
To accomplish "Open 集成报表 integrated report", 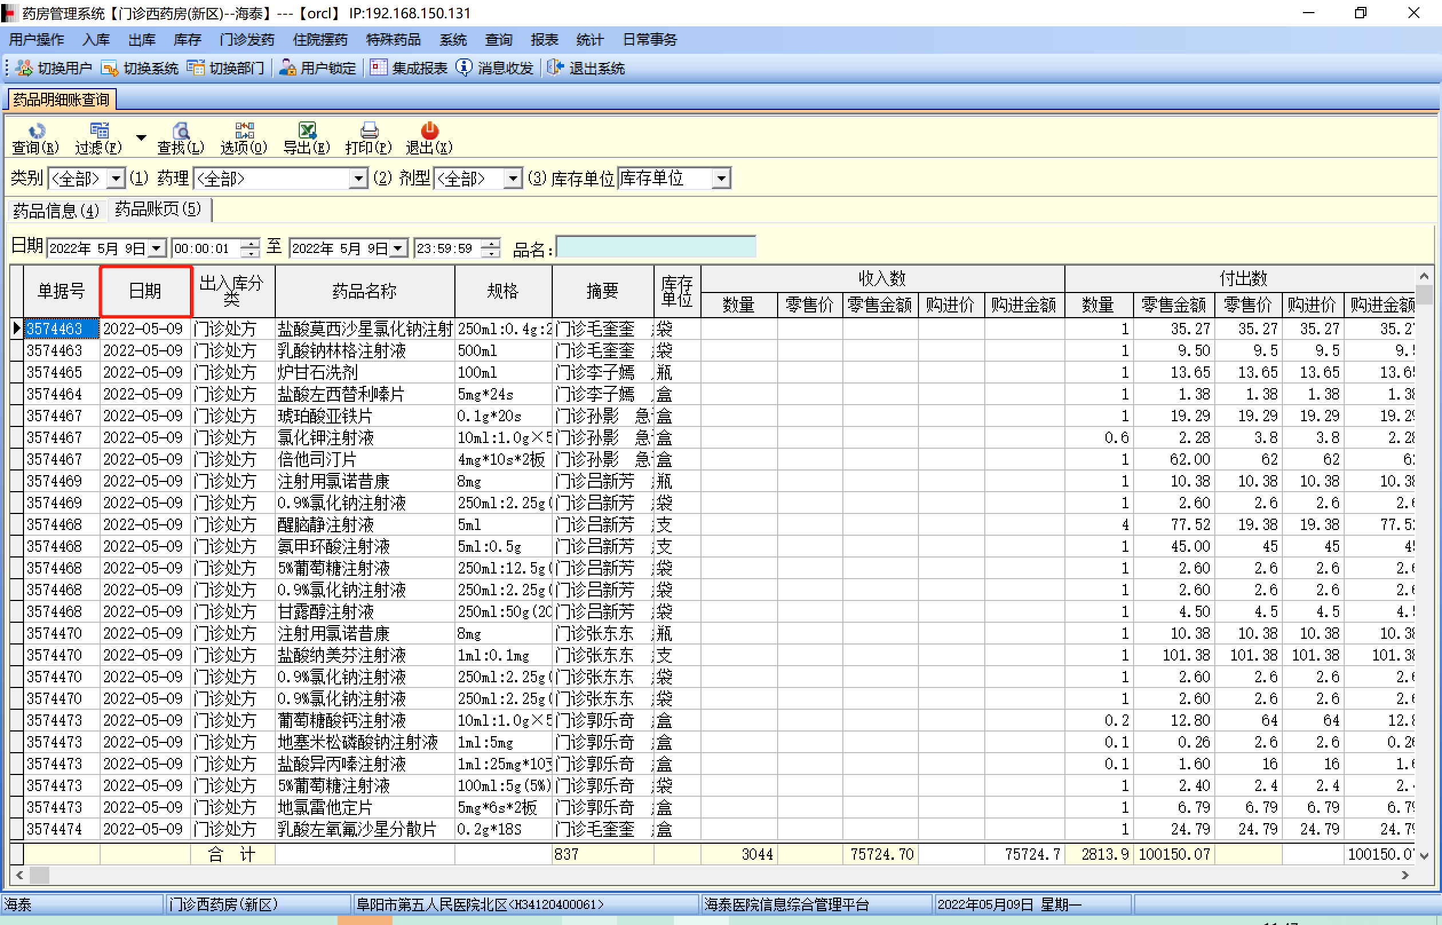I will (x=409, y=69).
